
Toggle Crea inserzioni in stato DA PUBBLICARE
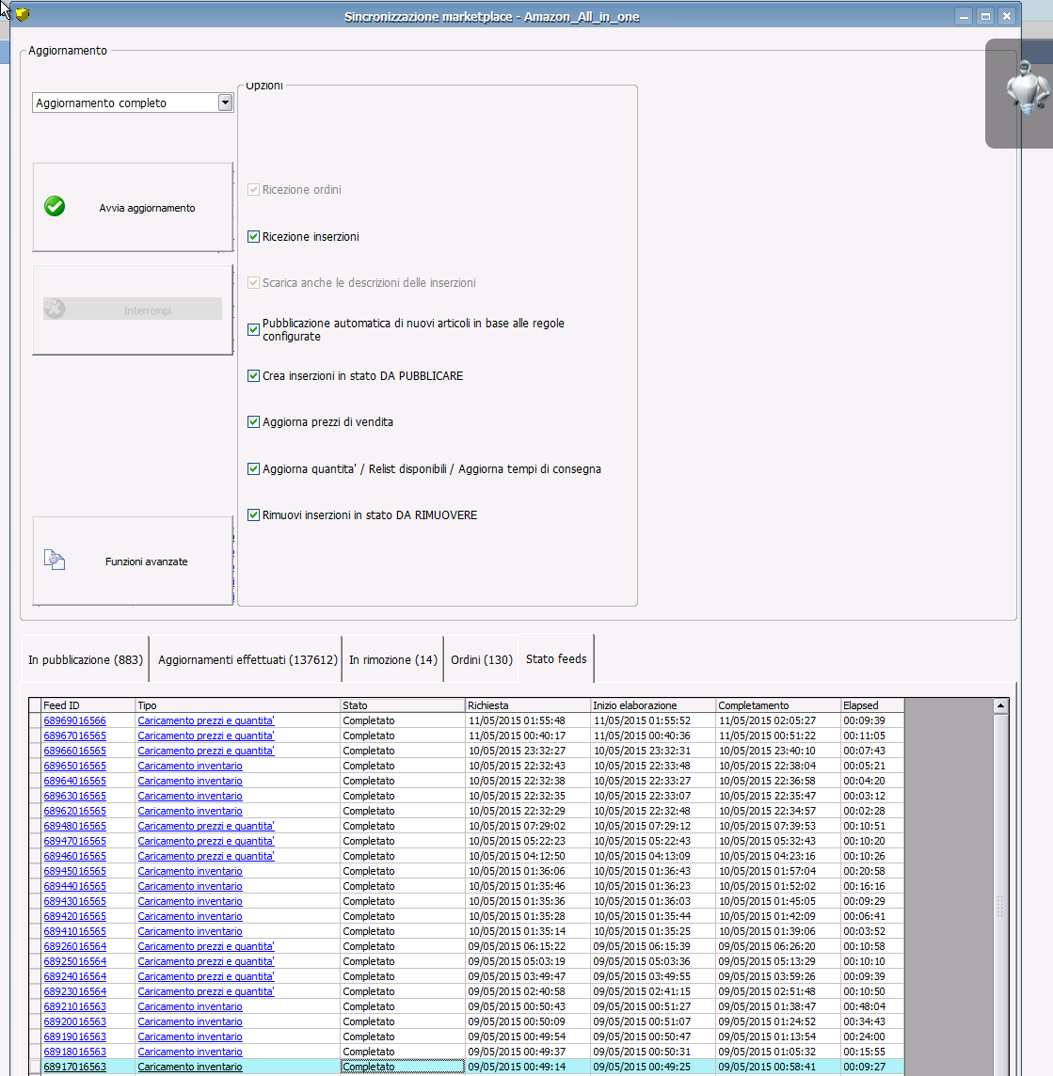click(x=253, y=376)
